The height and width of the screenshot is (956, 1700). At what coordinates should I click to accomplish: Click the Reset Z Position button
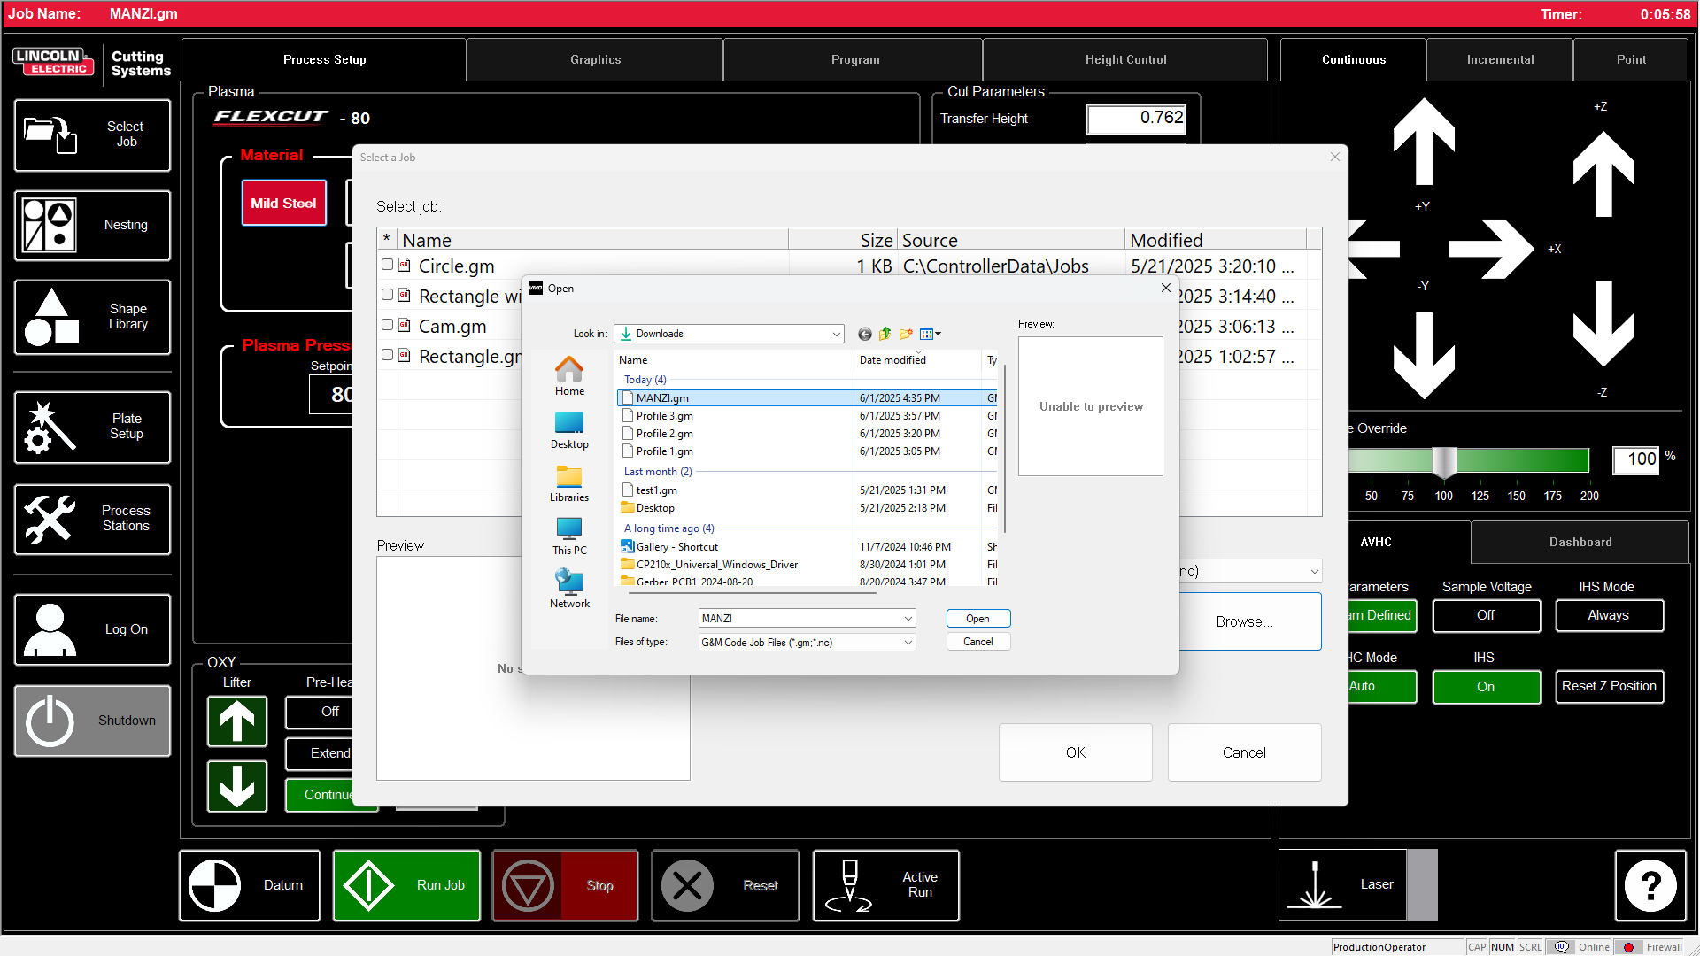click(1610, 687)
